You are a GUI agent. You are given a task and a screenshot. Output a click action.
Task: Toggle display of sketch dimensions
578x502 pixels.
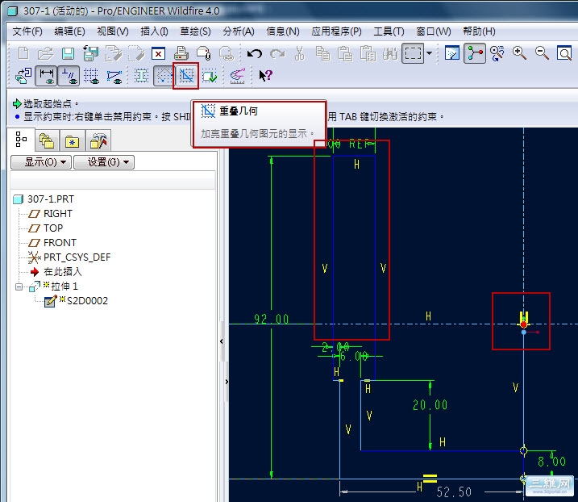point(46,76)
